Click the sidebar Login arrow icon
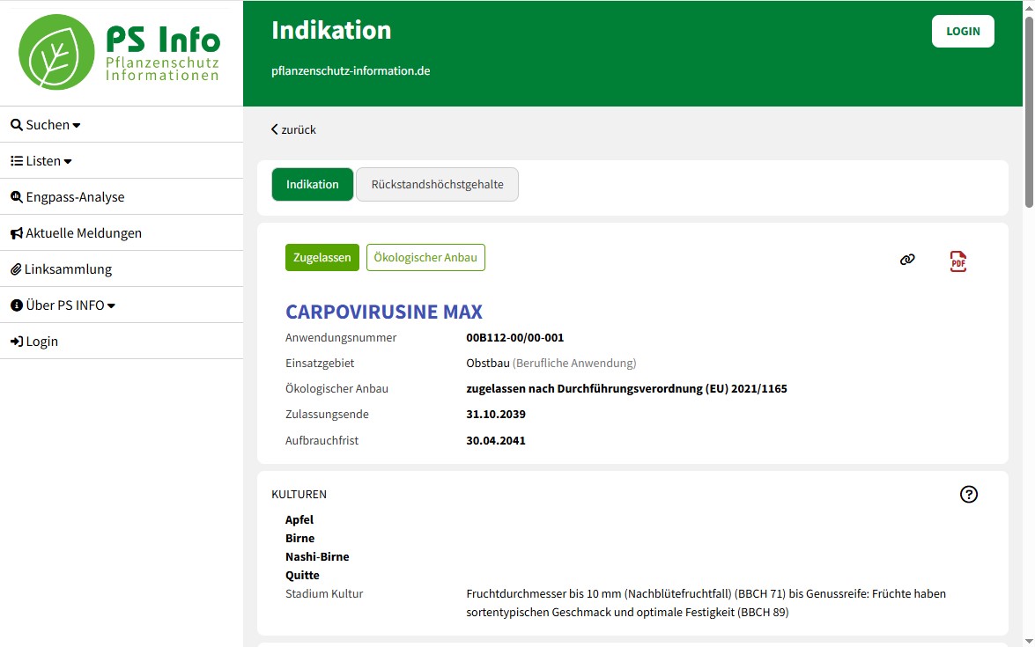Viewport: 1035px width, 647px height. (16, 342)
